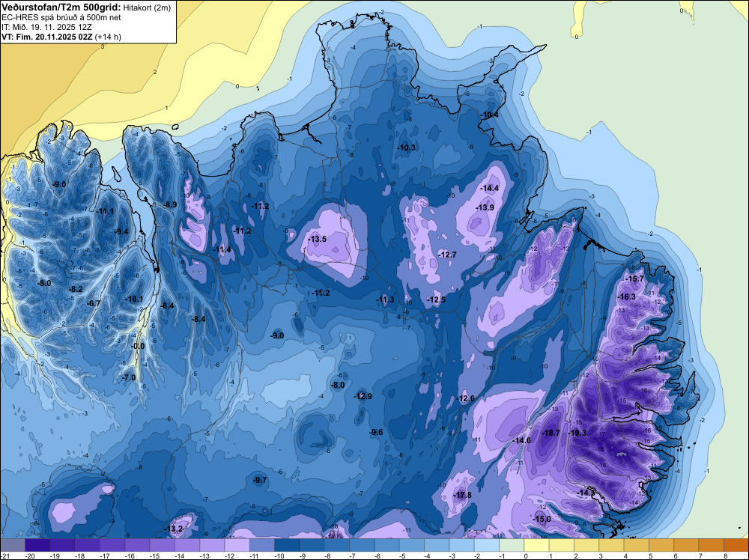
Task: Click the '-9.6' temperature value on the map
Action: [376, 432]
